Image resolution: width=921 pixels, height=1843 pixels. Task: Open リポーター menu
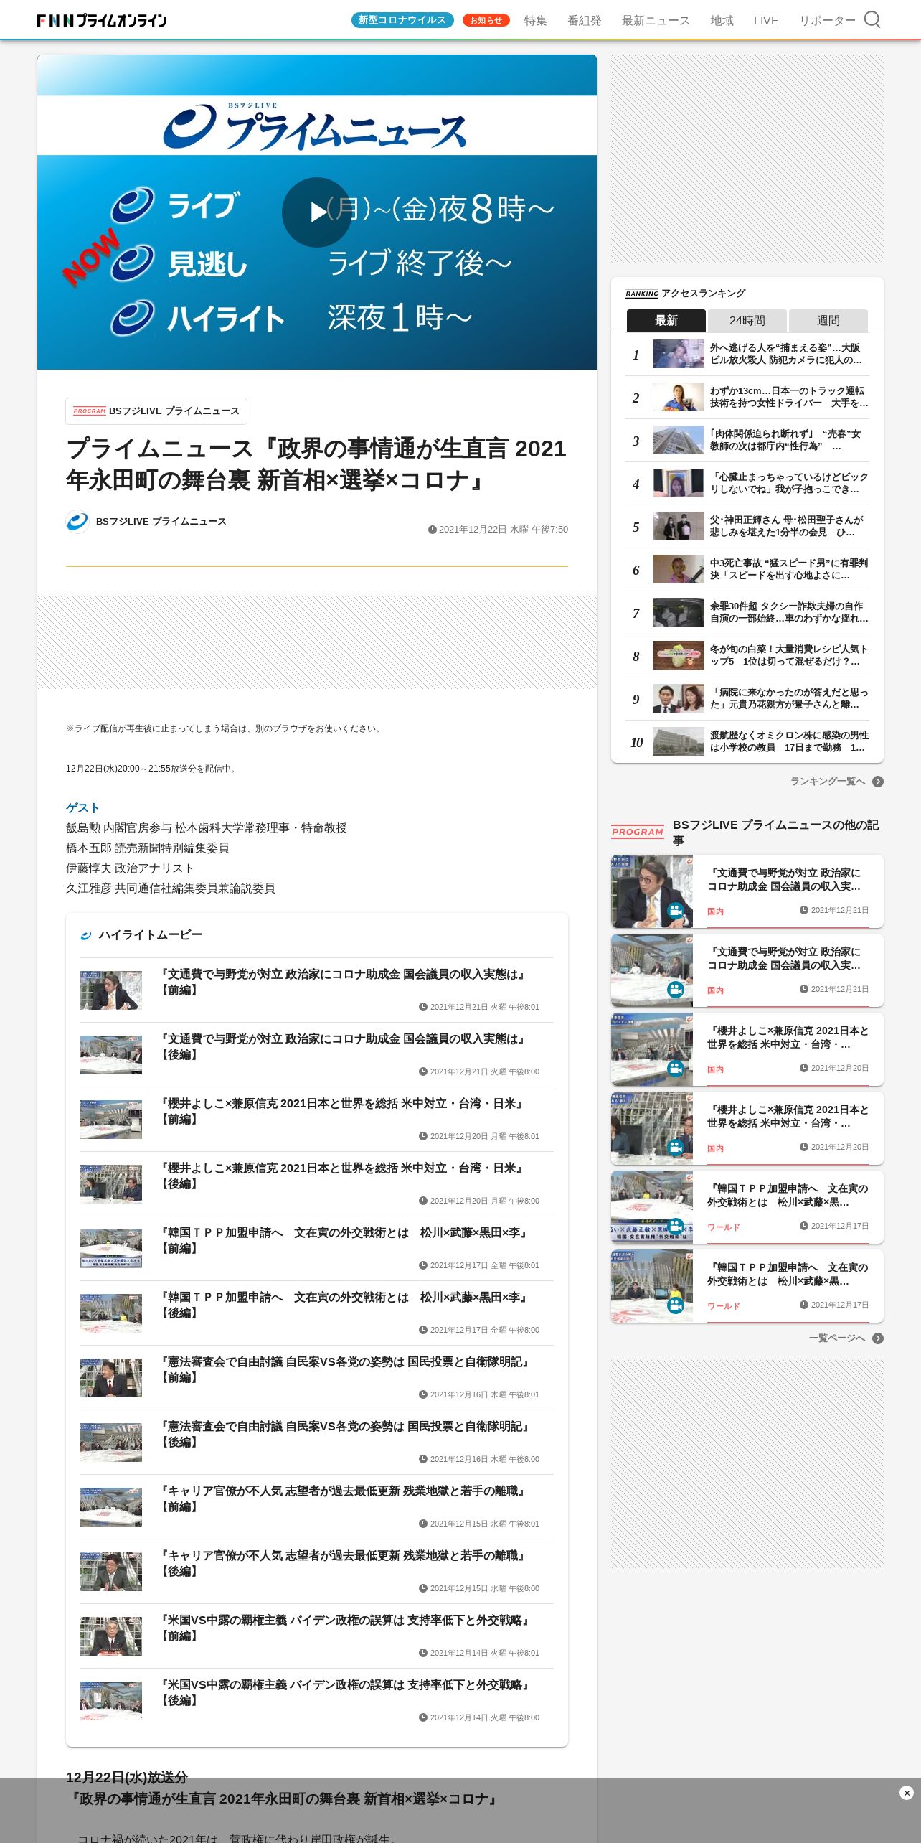827,21
